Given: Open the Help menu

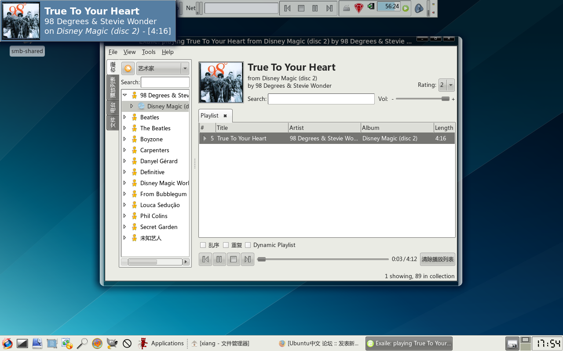Looking at the screenshot, I should click(x=168, y=52).
